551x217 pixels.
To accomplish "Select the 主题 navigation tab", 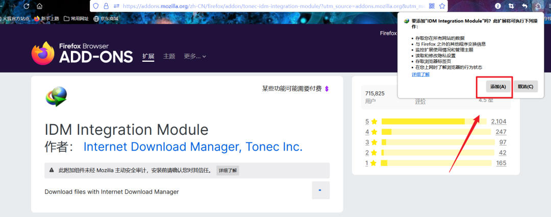I will coord(169,56).
